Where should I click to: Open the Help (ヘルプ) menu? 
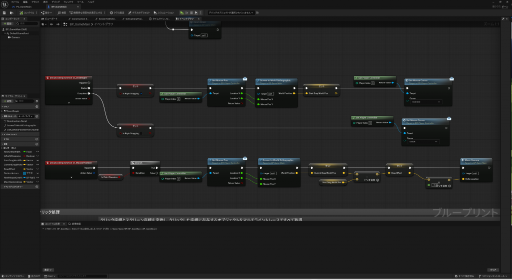91,2
